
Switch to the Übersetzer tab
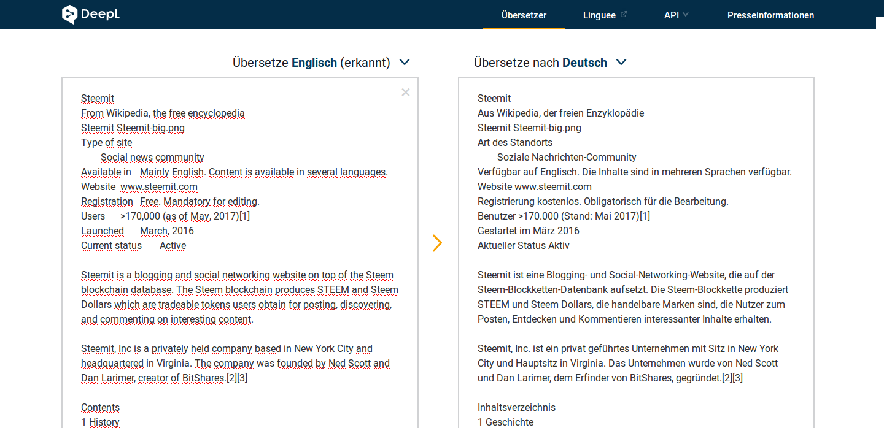click(x=524, y=15)
